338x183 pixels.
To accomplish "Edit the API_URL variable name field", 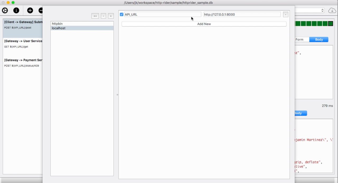I will [x=162, y=15].
